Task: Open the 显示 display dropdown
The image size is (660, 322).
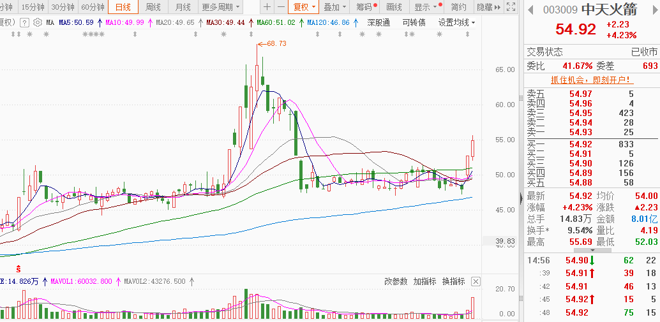Action: 427,7
